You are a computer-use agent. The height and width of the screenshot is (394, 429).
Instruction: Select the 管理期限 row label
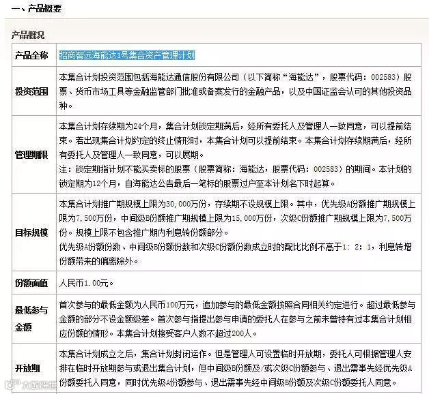click(31, 155)
